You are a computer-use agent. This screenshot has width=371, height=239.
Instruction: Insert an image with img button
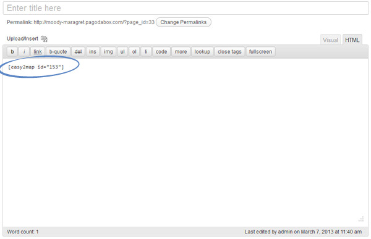point(108,51)
